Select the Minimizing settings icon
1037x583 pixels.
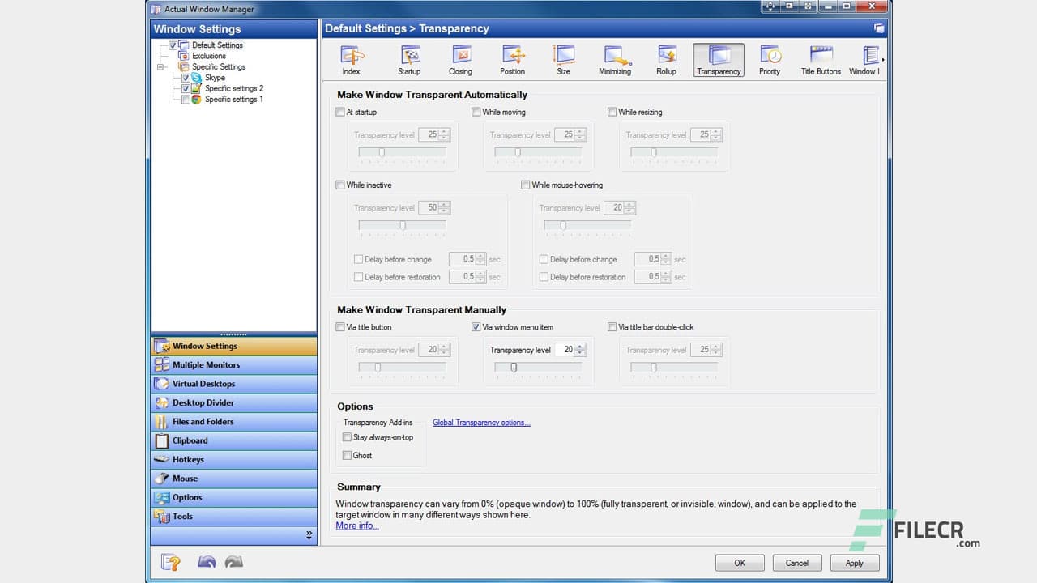pos(615,57)
